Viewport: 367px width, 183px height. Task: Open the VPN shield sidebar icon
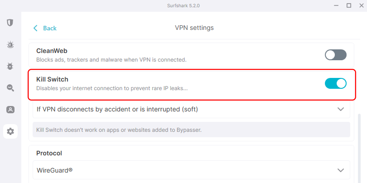tap(10, 23)
